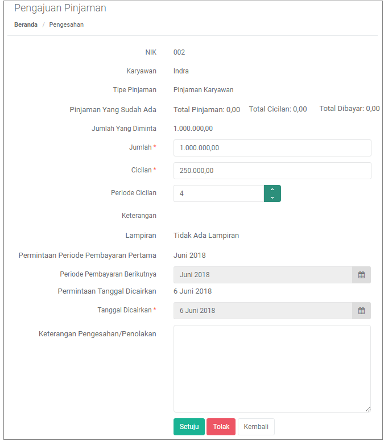Viewport: 384px width, 441px height.
Task: Focus the Cicilan amount field
Action: pos(272,171)
